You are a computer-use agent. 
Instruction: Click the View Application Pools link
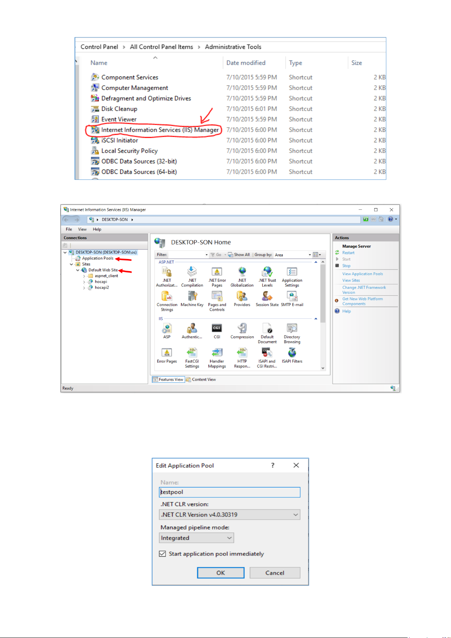(x=362, y=274)
